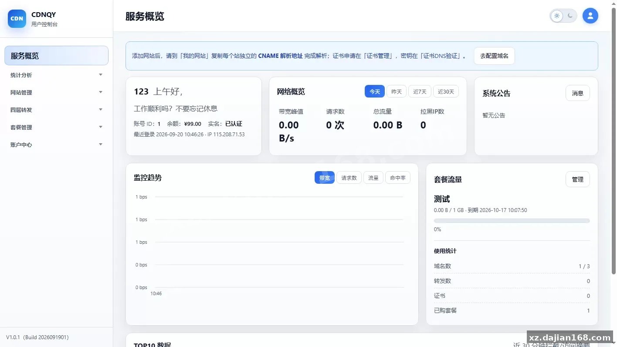617x347 pixels.
Task: Open 服务概览 in the sidebar
Action: pyautogui.click(x=56, y=56)
